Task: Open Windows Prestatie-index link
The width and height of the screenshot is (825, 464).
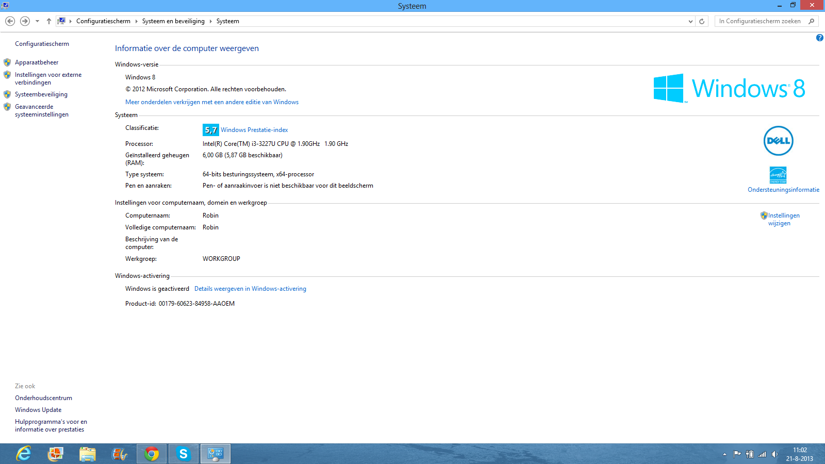Action: (x=254, y=130)
